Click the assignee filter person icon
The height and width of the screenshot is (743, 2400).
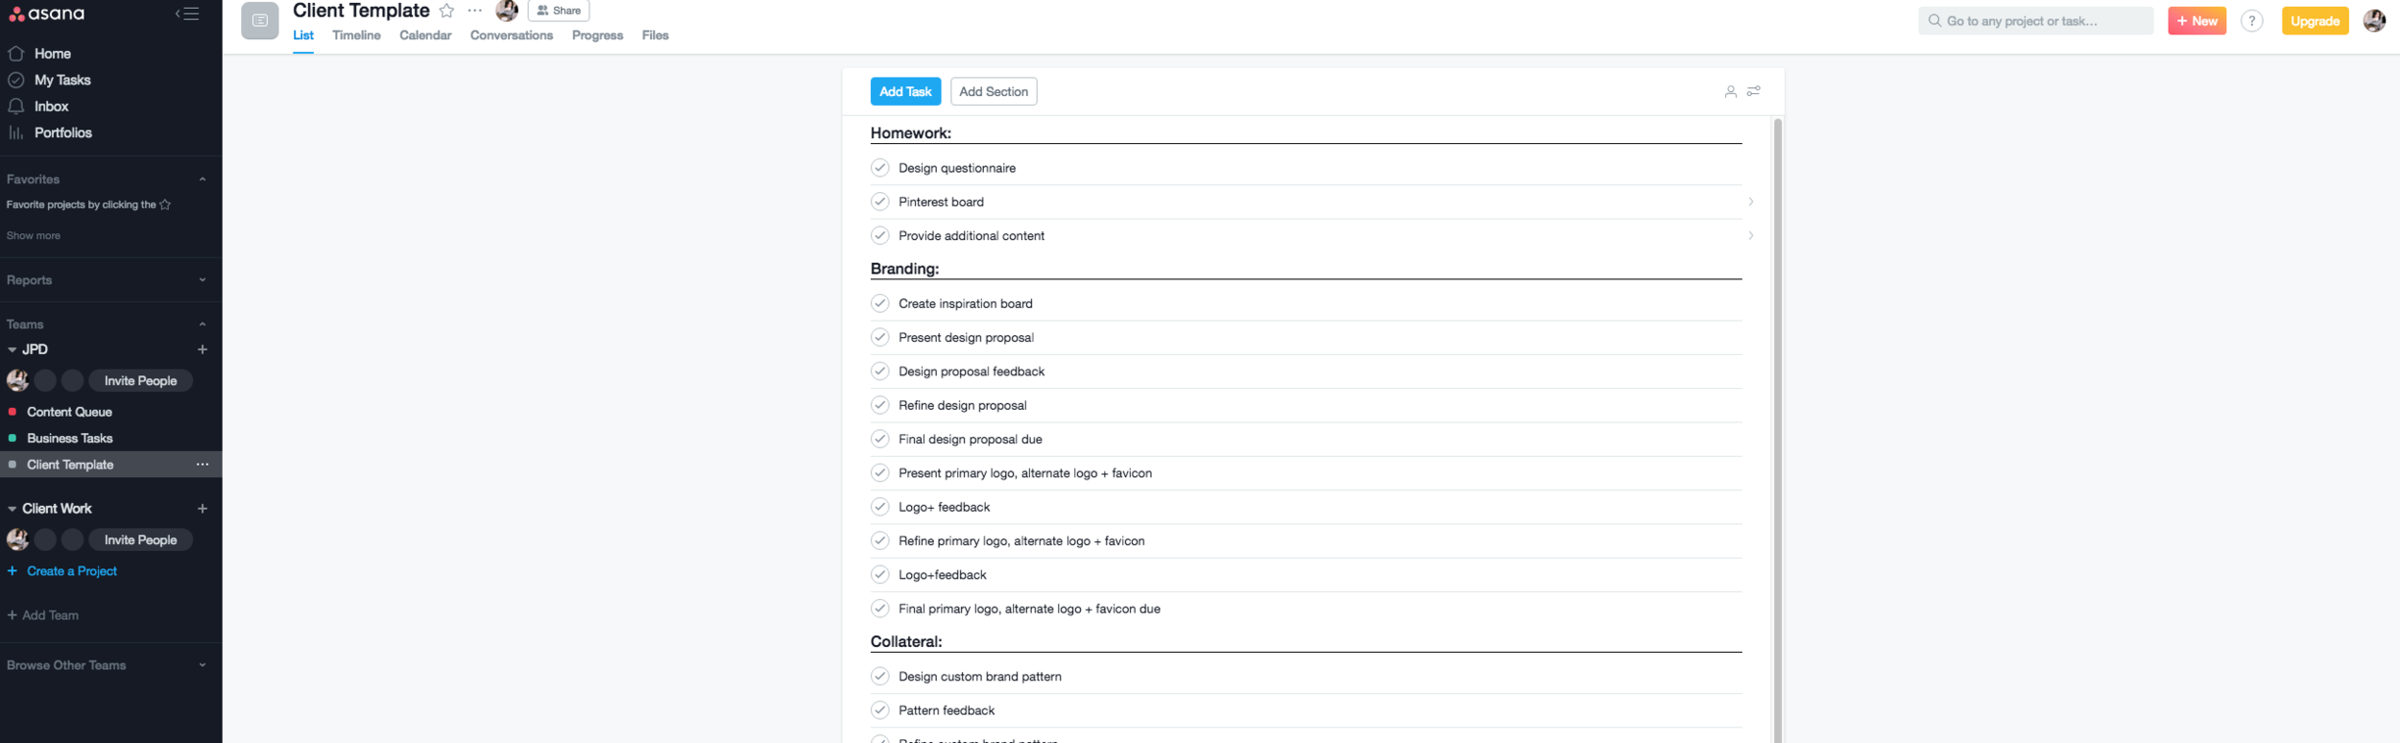pyautogui.click(x=1730, y=92)
